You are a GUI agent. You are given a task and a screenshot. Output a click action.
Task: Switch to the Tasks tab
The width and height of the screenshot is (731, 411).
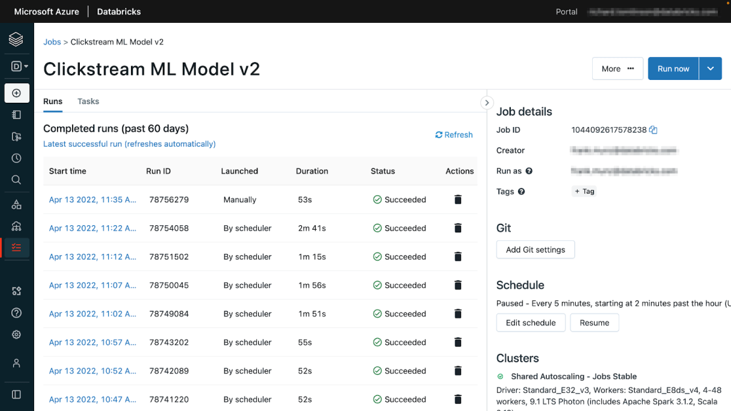coord(88,101)
